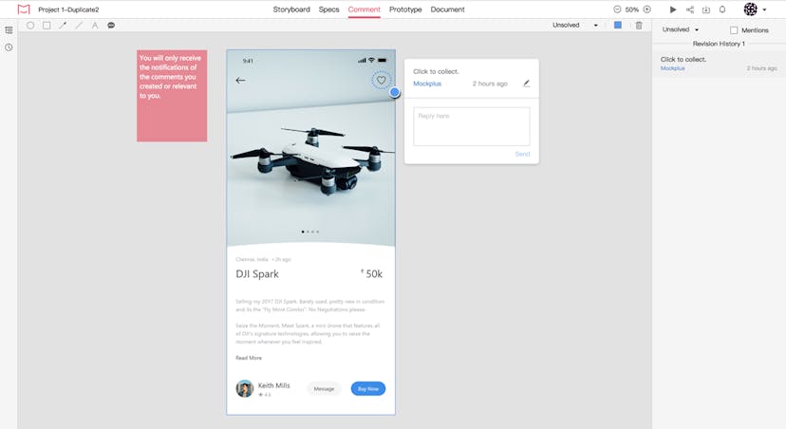
Task: Click the Send reply link
Action: click(522, 154)
